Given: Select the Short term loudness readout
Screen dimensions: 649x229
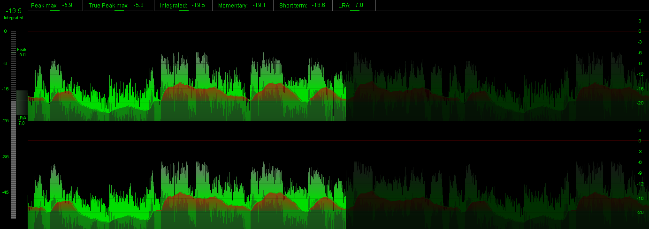Looking at the screenshot, I should point(302,5).
